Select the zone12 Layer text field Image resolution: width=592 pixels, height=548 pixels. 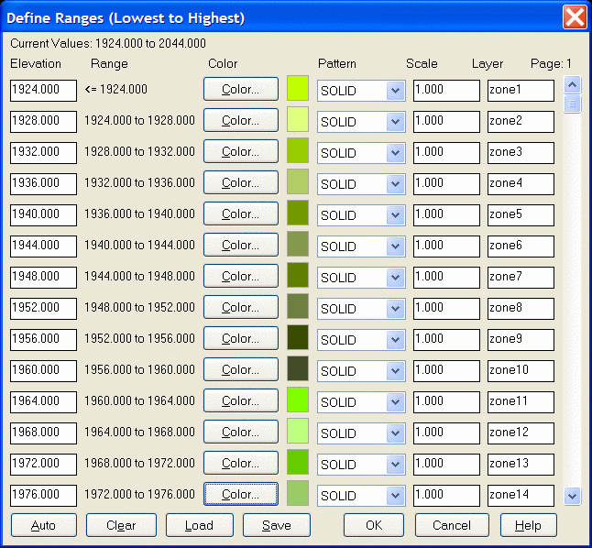point(521,433)
